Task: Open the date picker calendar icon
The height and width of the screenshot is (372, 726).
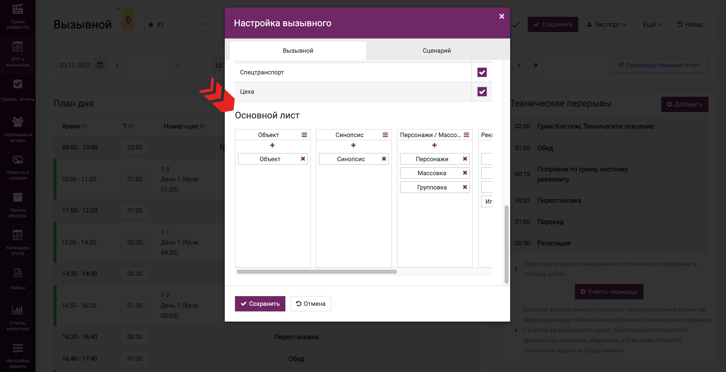Action: 100,65
